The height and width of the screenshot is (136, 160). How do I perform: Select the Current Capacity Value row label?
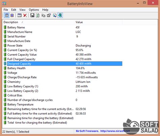tap(22, 55)
